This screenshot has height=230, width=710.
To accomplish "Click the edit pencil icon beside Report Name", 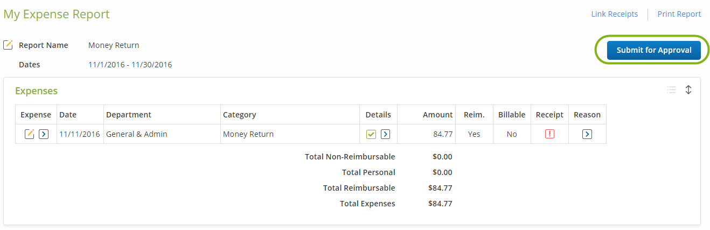I will (x=8, y=45).
